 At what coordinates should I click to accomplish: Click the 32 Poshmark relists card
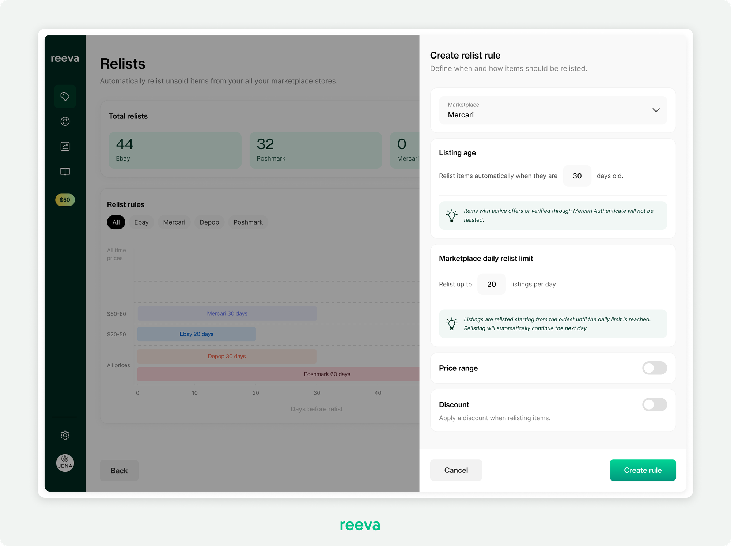coord(316,150)
